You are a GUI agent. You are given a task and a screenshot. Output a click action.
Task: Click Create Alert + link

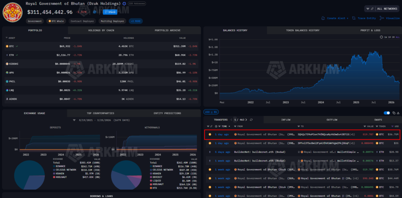(337, 18)
